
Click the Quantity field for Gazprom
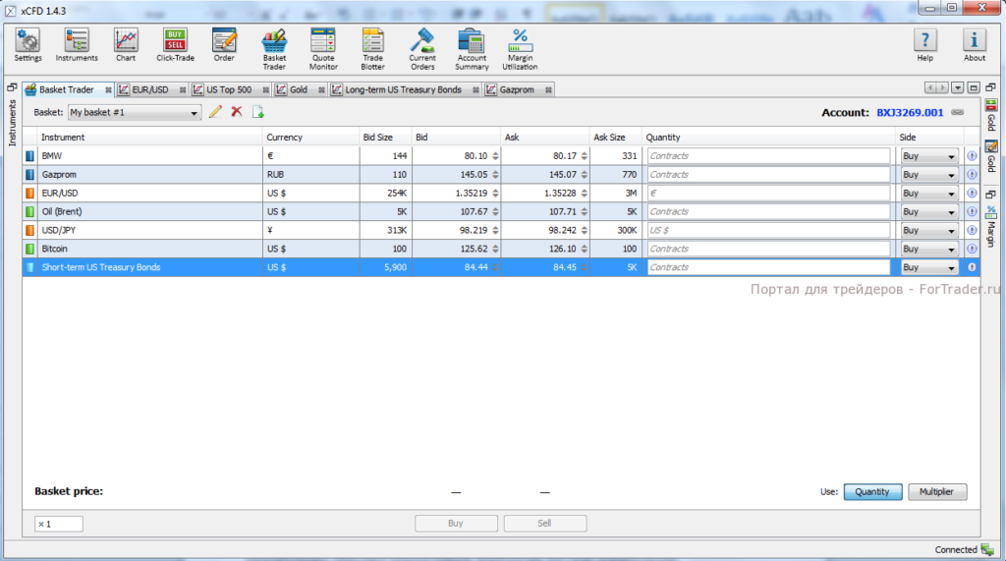[767, 175]
